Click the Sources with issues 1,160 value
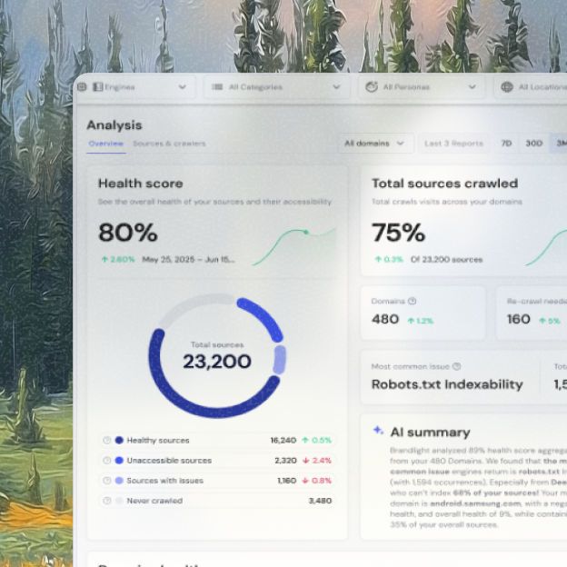This screenshot has height=567, width=567. pos(287,481)
